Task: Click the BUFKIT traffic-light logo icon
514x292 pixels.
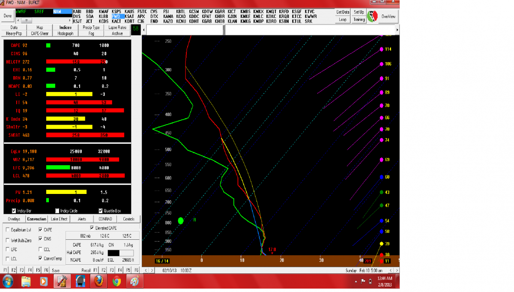Action: pyautogui.click(x=373, y=16)
